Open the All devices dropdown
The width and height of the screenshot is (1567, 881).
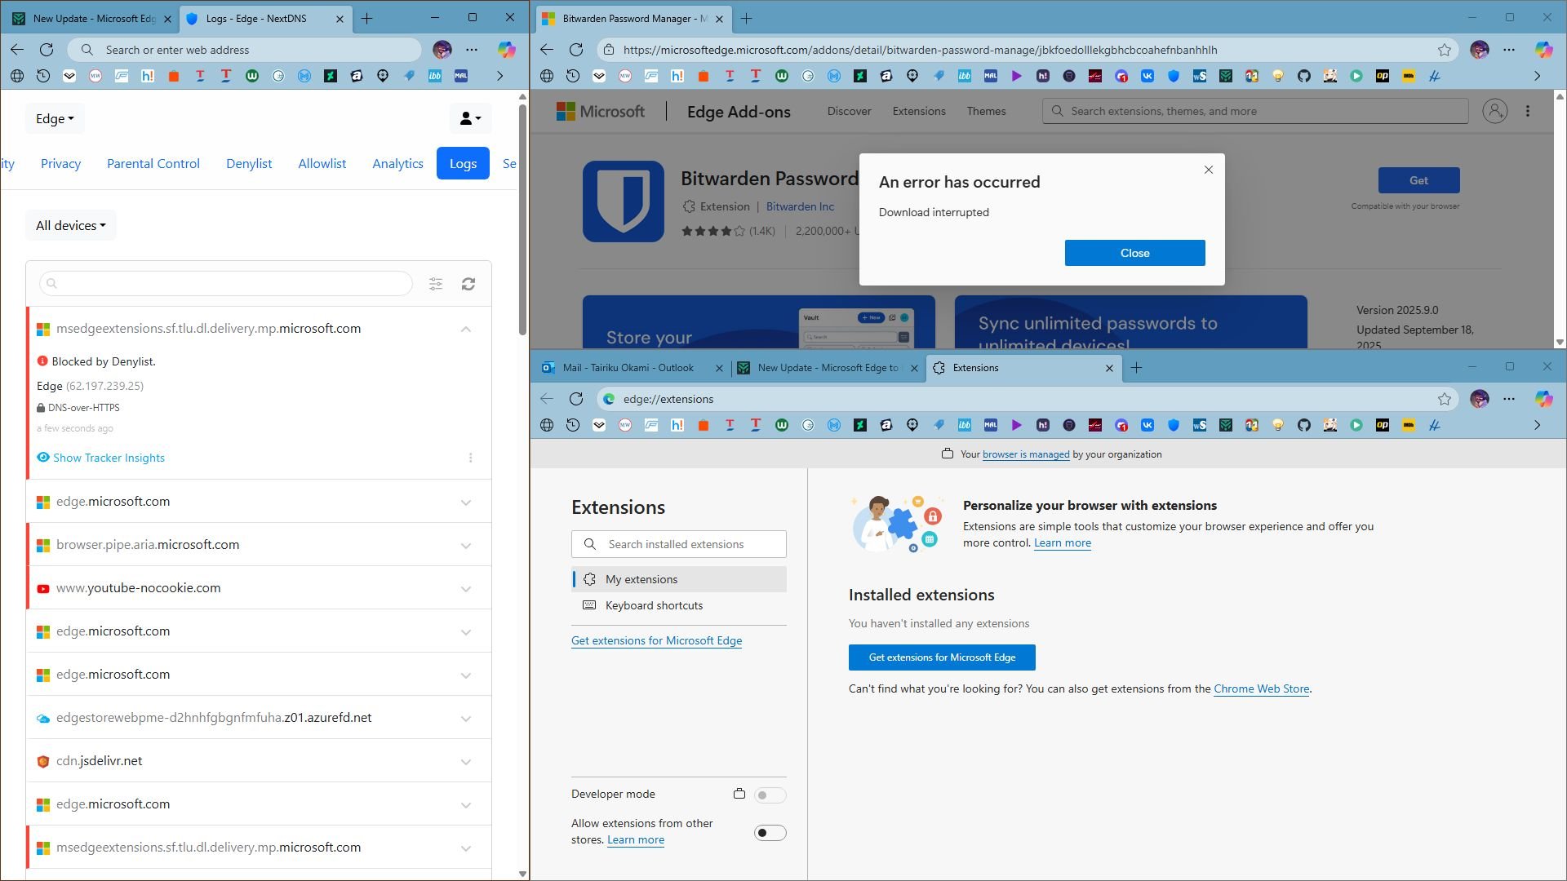click(71, 226)
